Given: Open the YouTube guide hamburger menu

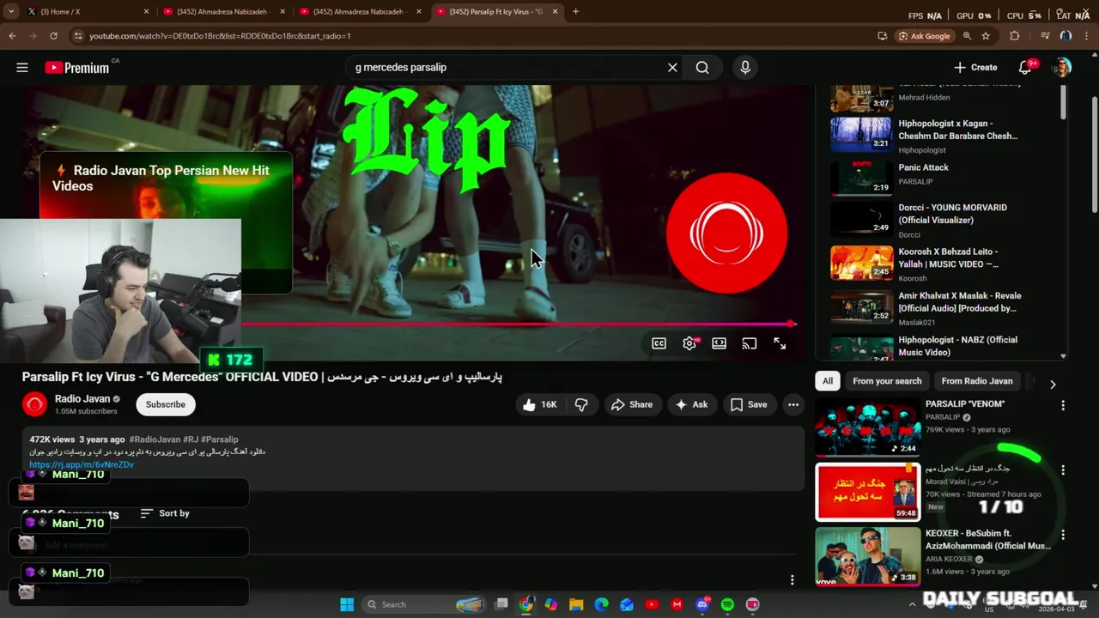Looking at the screenshot, I should click(x=22, y=67).
